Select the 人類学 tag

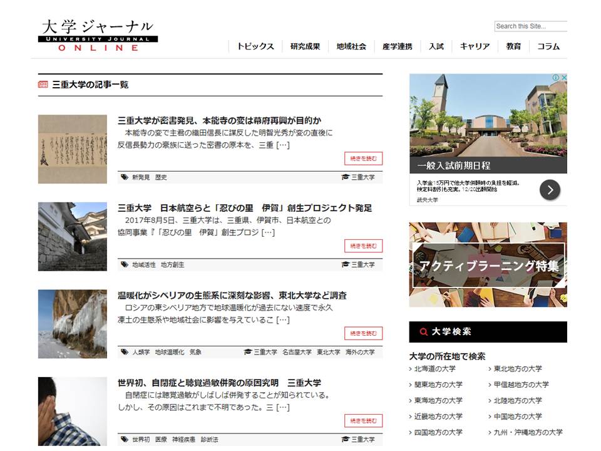pos(141,352)
